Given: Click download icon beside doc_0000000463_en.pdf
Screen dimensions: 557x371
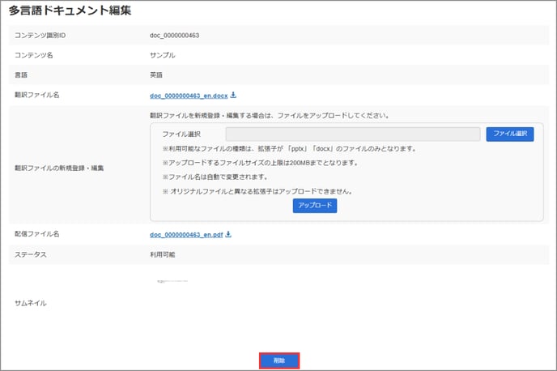Looking at the screenshot, I should click(x=228, y=235).
